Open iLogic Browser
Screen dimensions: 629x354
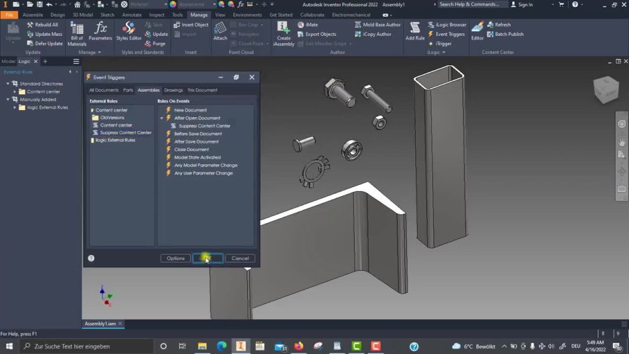[447, 25]
